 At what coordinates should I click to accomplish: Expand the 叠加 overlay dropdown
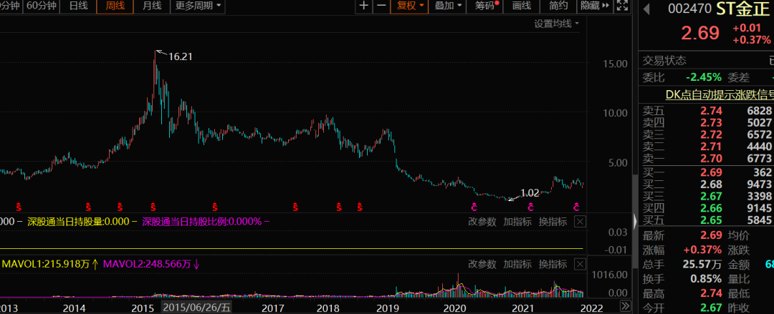point(448,6)
